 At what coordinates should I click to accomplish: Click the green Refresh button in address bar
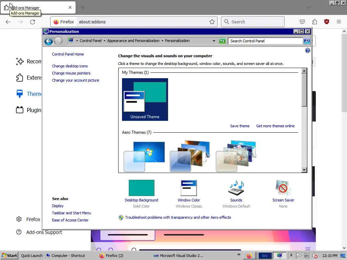(x=222, y=41)
